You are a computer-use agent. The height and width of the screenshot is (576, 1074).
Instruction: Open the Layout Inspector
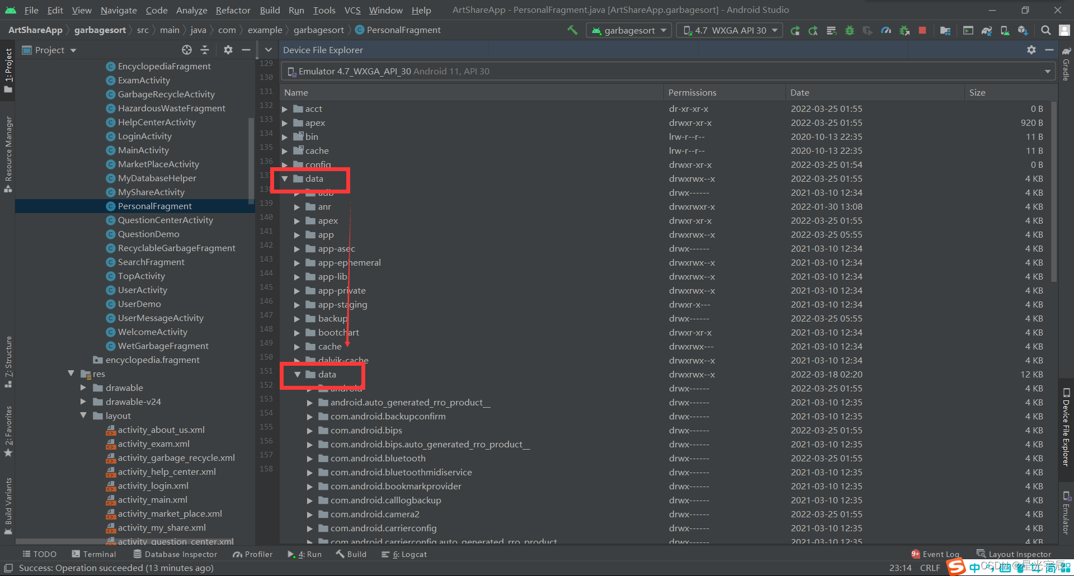pos(1014,554)
